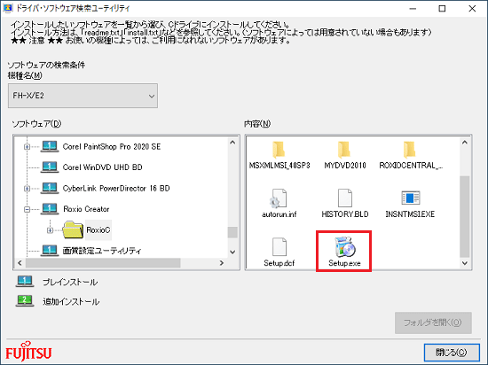This screenshot has height=365, width=488.
Task: Click the app icon in the title bar
Action: point(7,8)
